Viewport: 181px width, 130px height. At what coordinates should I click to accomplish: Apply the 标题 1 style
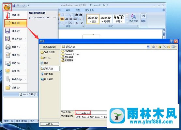[119, 19]
